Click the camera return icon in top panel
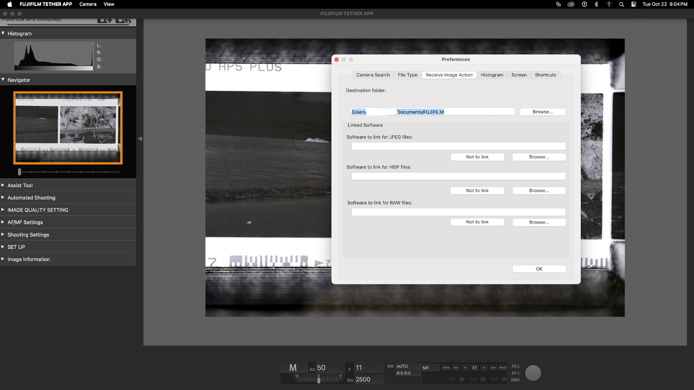Image resolution: width=694 pixels, height=390 pixels. (x=124, y=20)
